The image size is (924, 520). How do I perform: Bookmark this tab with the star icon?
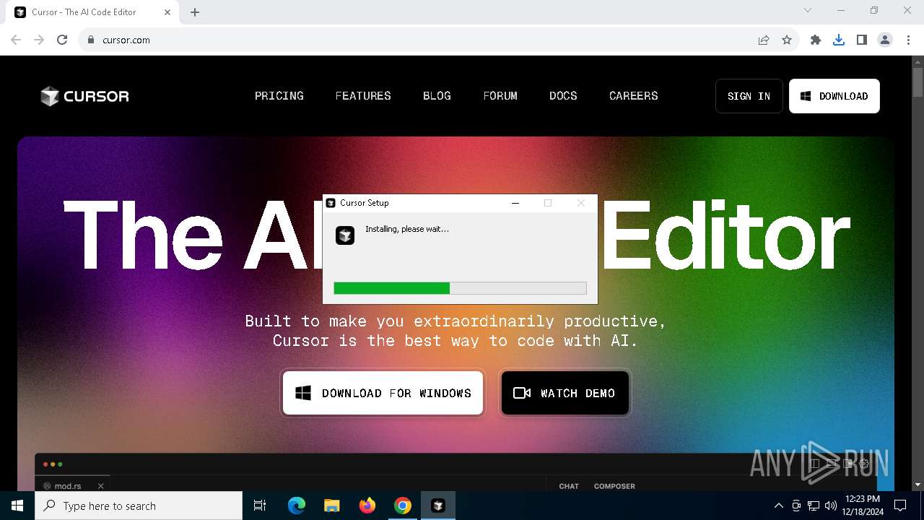click(x=787, y=40)
